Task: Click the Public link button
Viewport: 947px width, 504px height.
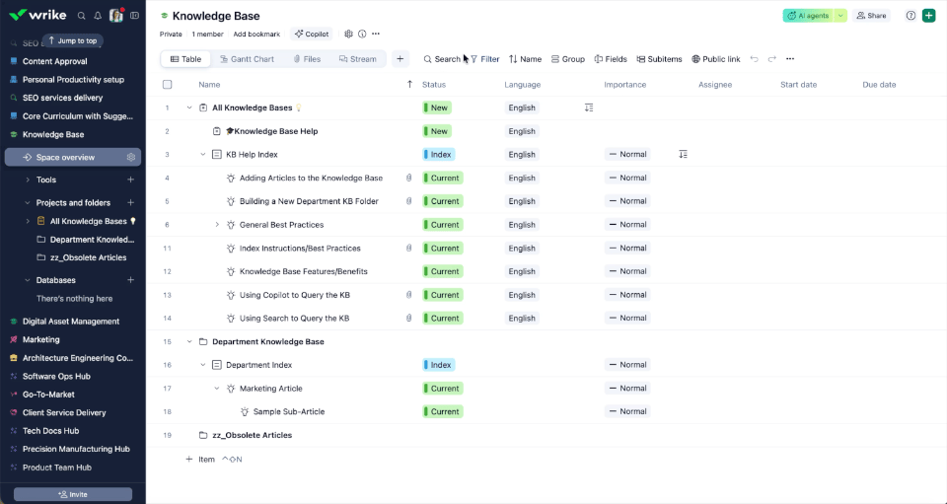Action: [x=716, y=59]
